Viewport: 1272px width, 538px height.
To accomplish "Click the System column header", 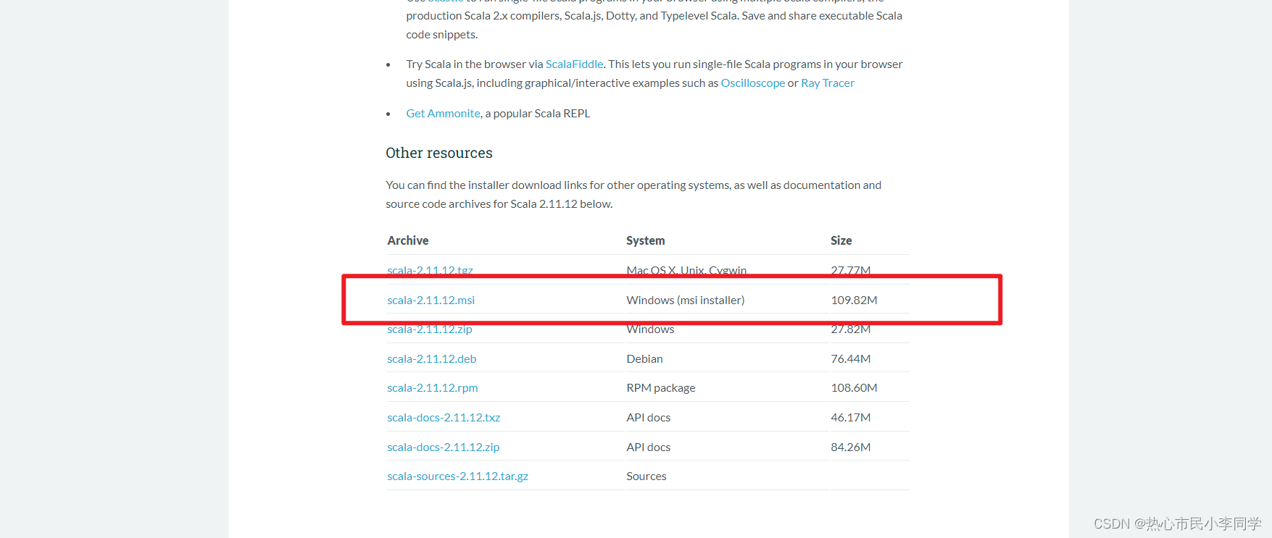I will [x=645, y=240].
